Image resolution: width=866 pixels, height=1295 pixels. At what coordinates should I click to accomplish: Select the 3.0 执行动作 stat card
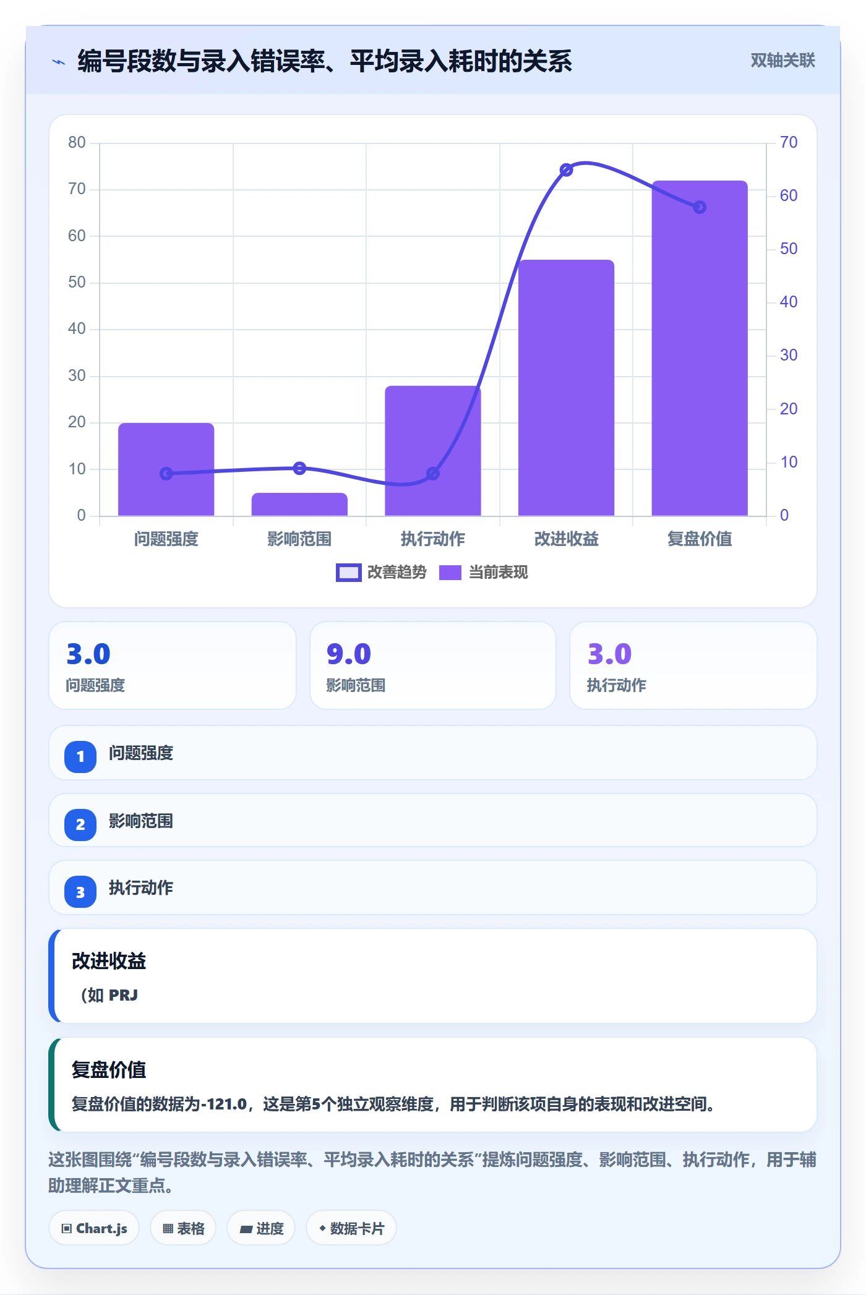click(693, 665)
